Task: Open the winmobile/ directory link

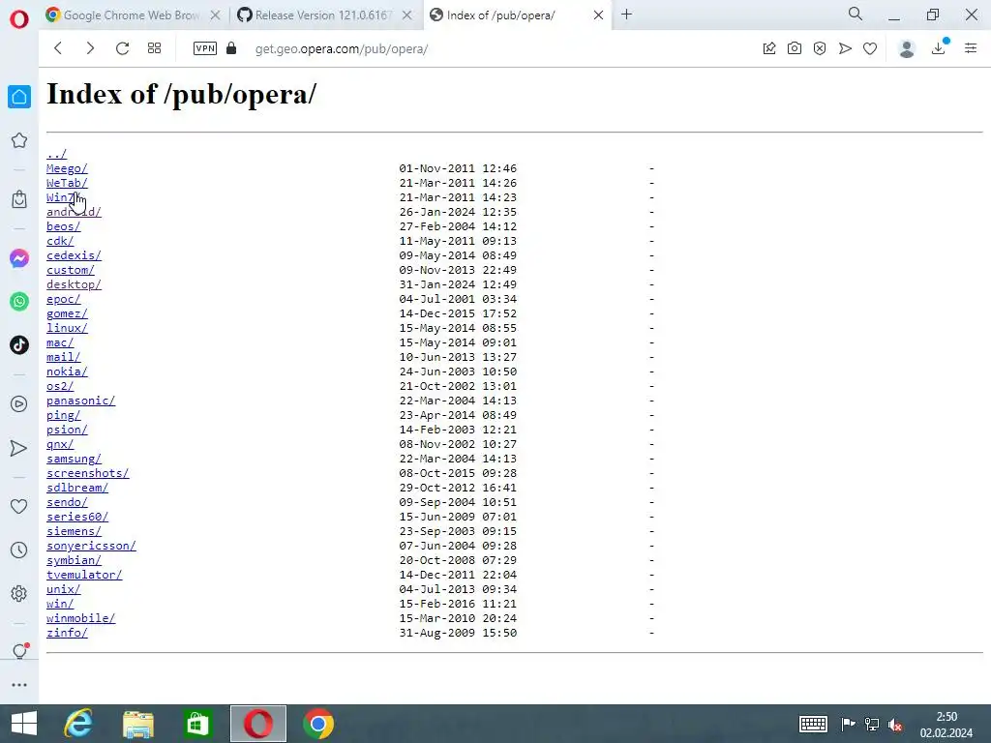Action: [81, 618]
